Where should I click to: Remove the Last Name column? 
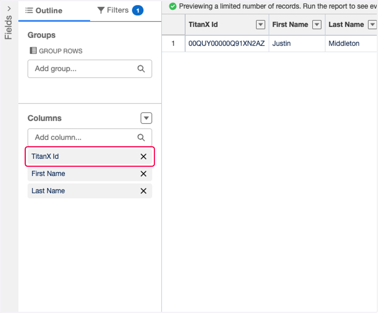click(x=143, y=191)
